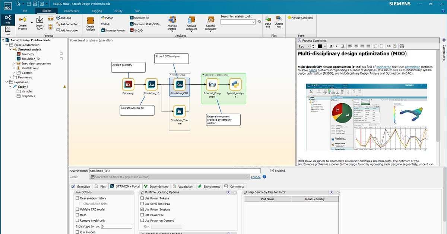The height and width of the screenshot is (234, 447).
Task: Expand the Parallel Group tree node
Action: pyautogui.click(x=14, y=68)
